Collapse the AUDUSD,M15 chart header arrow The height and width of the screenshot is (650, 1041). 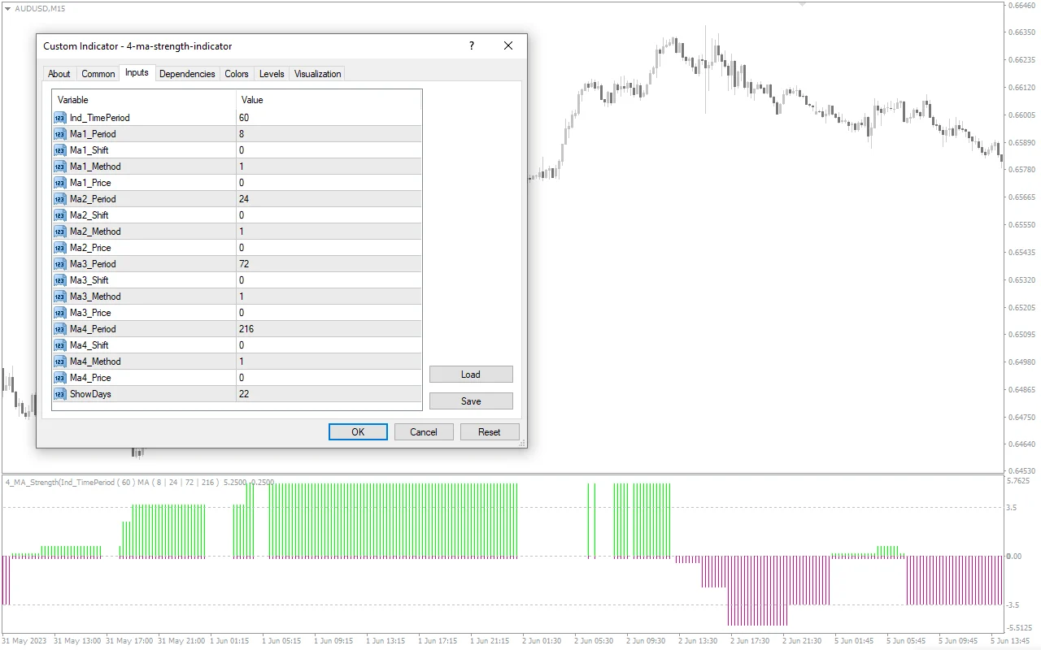click(x=7, y=7)
